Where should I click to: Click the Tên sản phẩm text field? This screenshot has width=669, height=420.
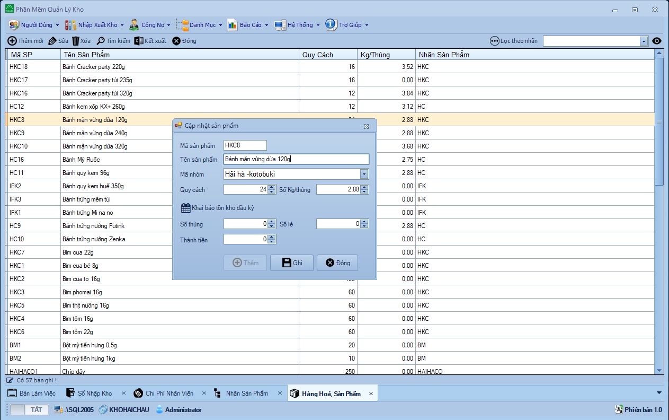click(296, 159)
